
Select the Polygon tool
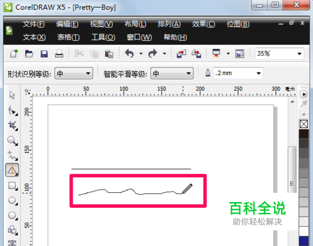coord(13,215)
